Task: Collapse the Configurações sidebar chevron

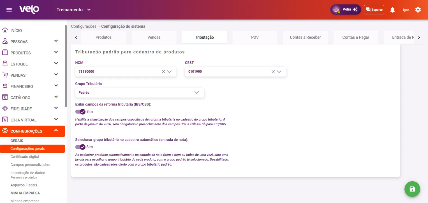Action: pos(56,131)
